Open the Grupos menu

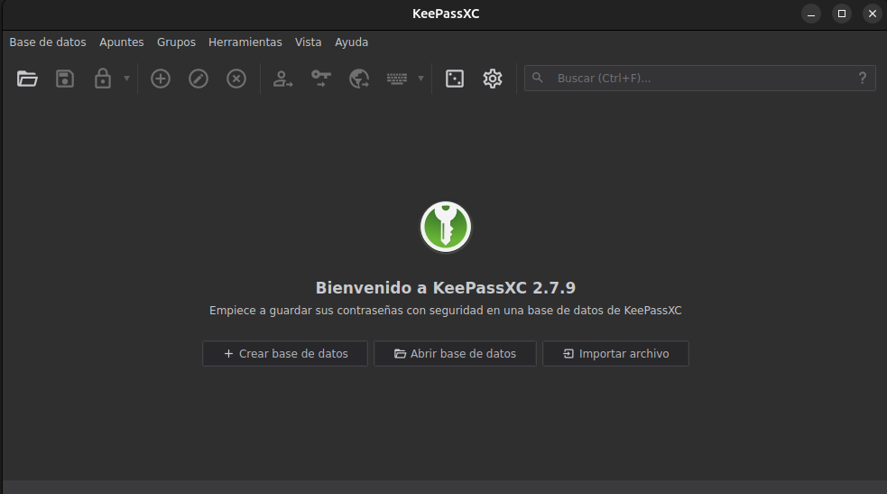click(x=176, y=42)
